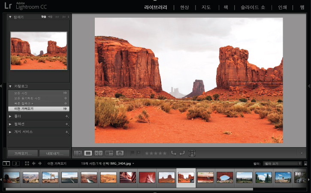Select 이전 가져오기 in catalog

pyautogui.click(x=39, y=109)
